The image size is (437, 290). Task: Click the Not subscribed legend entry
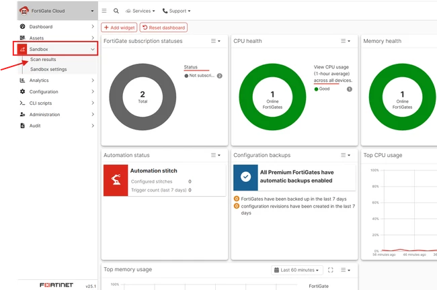(199, 75)
